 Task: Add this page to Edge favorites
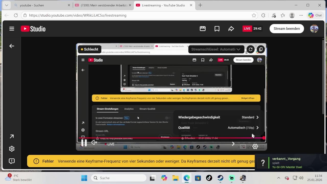click(x=254, y=15)
